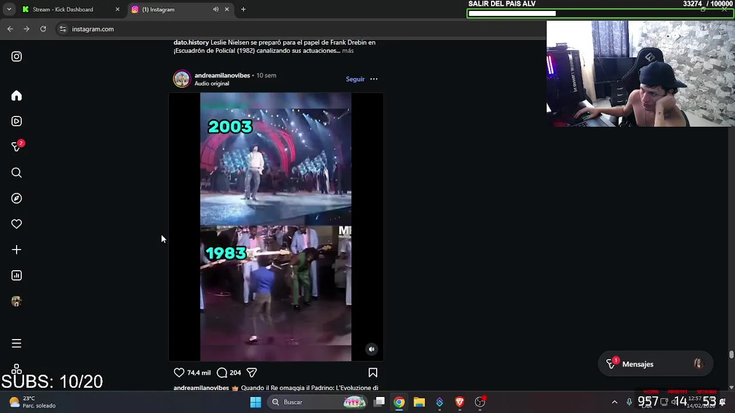Create new post with plus icon

click(x=17, y=250)
